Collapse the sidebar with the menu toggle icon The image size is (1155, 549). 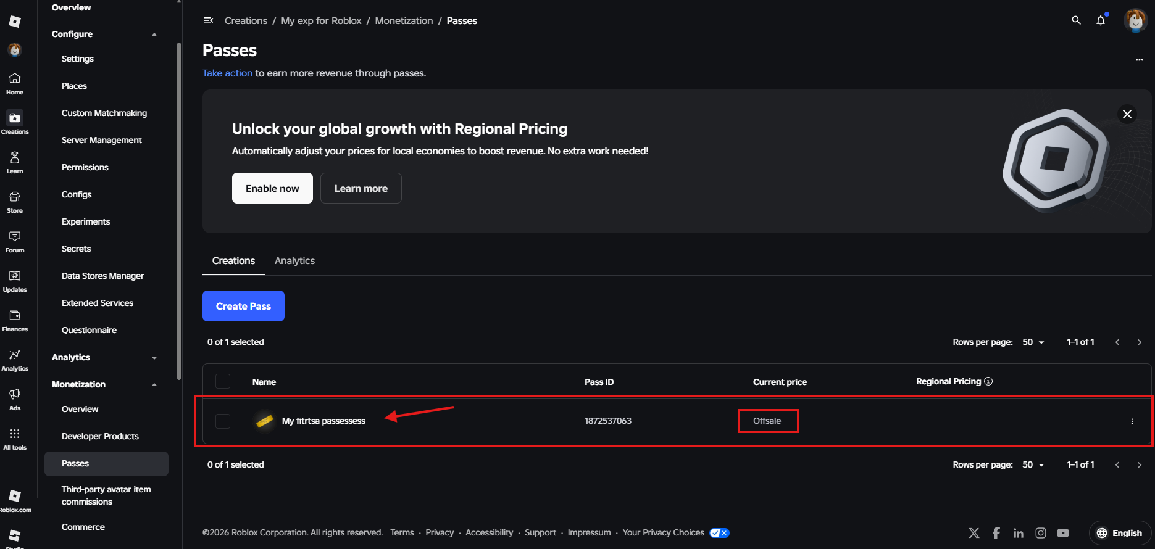209,20
